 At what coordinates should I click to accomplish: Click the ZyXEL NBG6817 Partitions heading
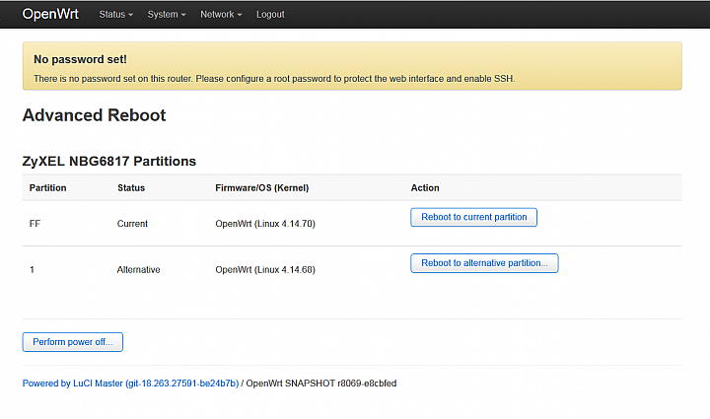[109, 161]
